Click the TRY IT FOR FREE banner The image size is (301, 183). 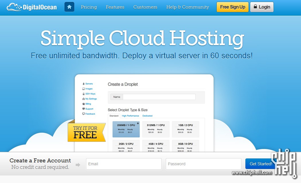[x=86, y=132]
